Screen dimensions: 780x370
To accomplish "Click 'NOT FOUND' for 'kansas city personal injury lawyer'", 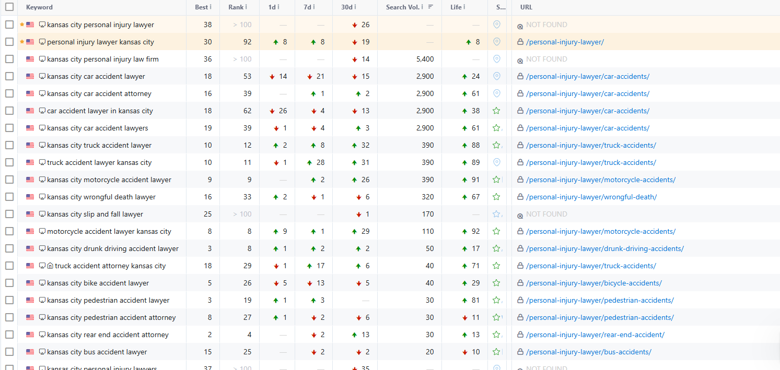I will [546, 25].
